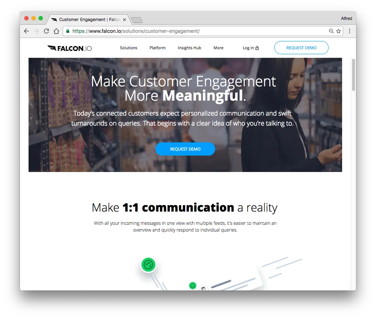The height and width of the screenshot is (319, 376).
Task: Expand the More navigation menu
Action: 218,48
